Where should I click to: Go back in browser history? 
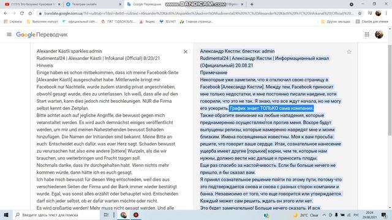pyautogui.click(x=6, y=13)
